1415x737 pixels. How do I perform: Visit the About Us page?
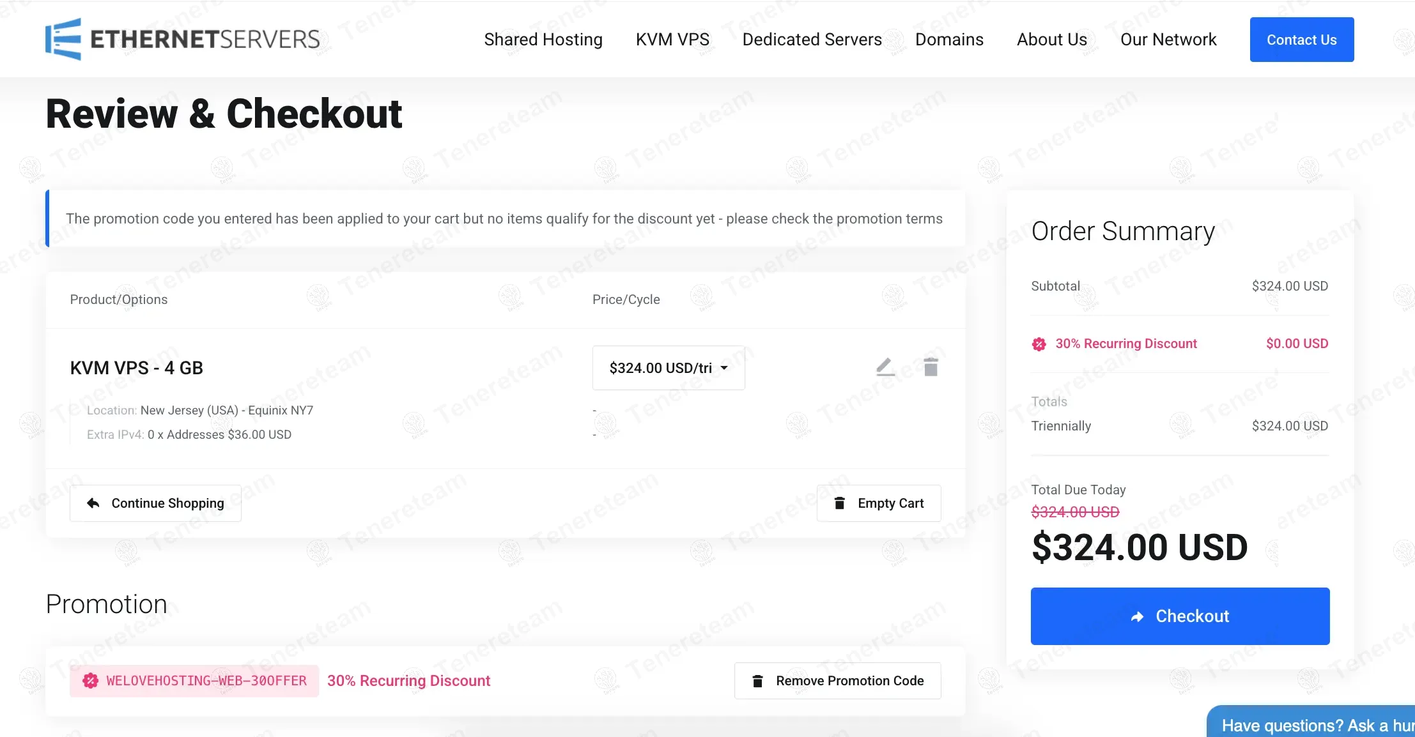[1052, 40]
